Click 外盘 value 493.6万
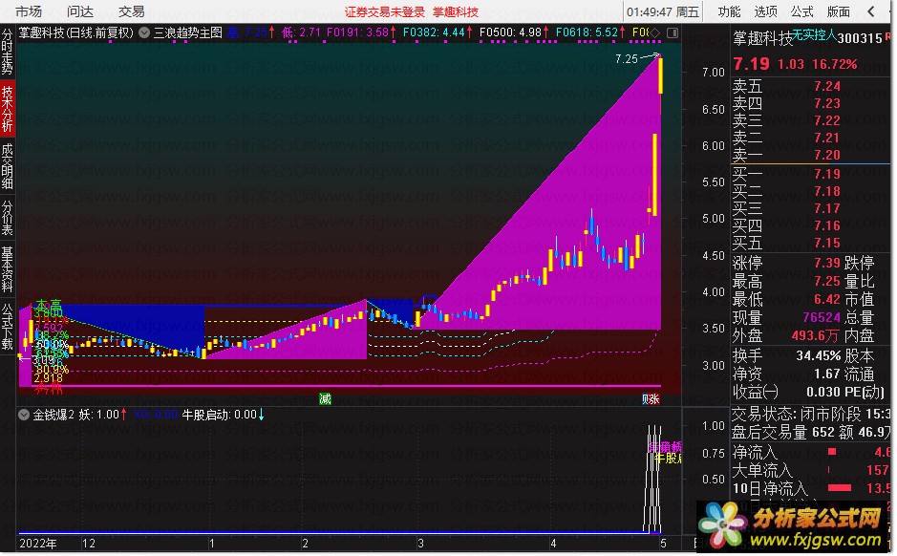The height and width of the screenshot is (556, 897). click(x=816, y=335)
